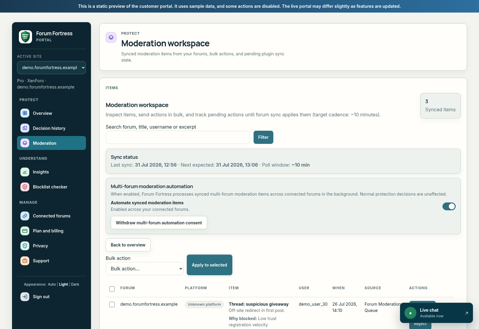Screen dimensions: 479x329
Task: Open Plan and billing page
Action: [51, 231]
